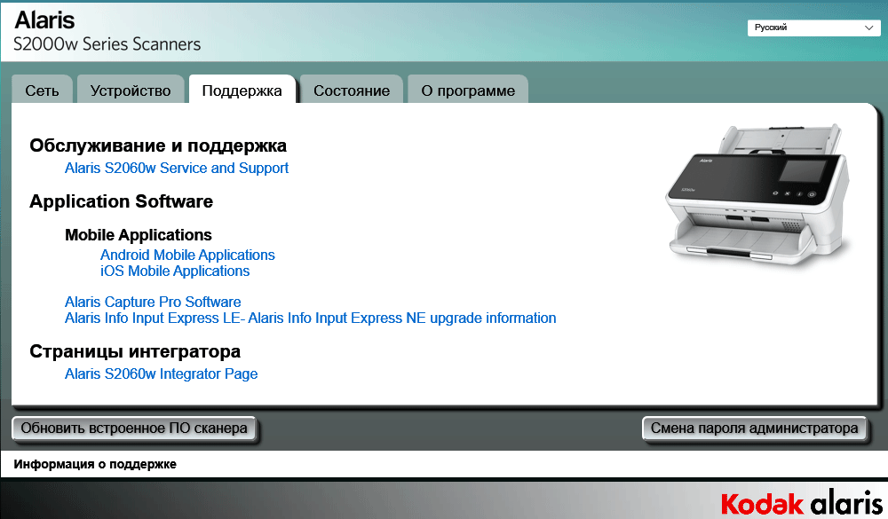Select the Поддержка tab
The height and width of the screenshot is (519, 888).
tap(242, 90)
